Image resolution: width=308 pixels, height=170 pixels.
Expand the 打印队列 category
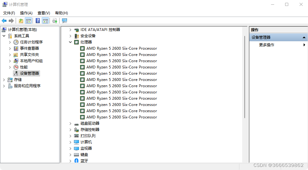[70, 136]
